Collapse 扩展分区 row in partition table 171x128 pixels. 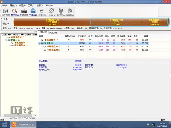point(40,43)
